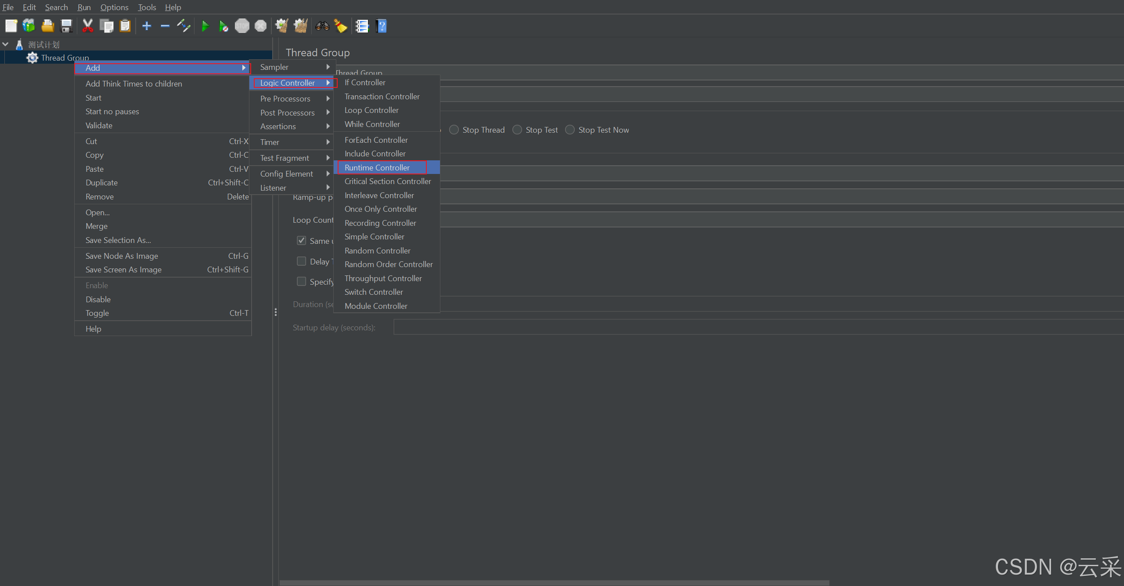Uncheck the Same user checkbox
This screenshot has width=1124, height=586.
pos(302,240)
